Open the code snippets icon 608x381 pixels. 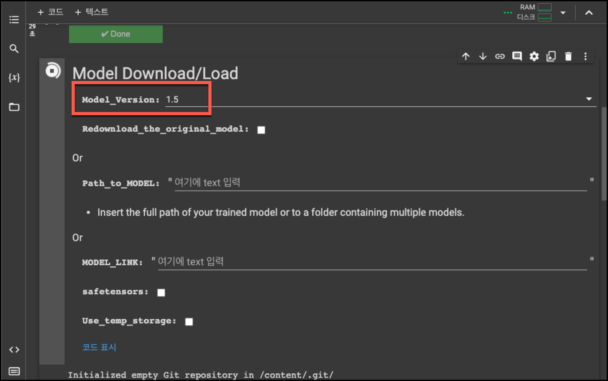[14, 350]
